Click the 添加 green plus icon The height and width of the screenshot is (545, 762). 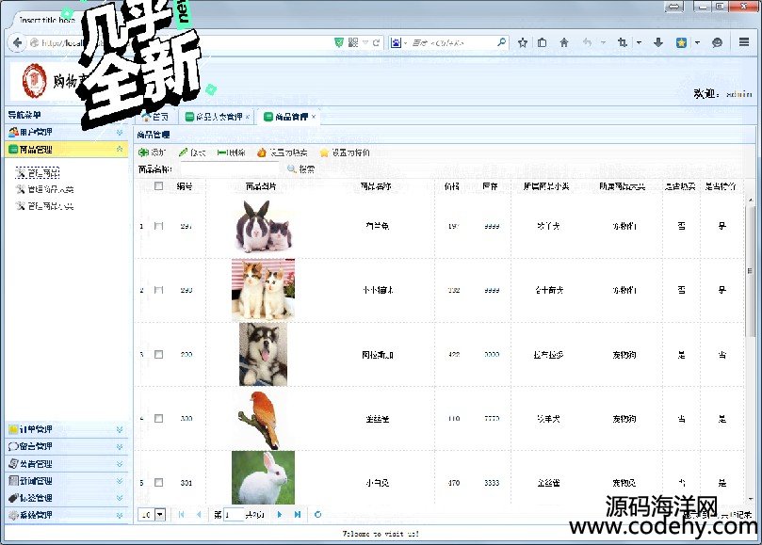pyautogui.click(x=143, y=152)
